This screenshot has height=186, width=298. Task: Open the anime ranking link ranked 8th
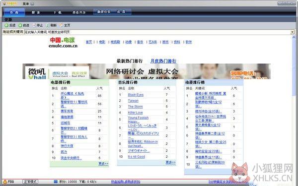[208, 151]
